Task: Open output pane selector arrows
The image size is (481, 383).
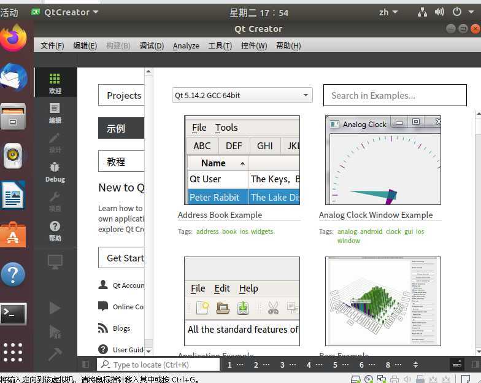Action: [x=416, y=365]
